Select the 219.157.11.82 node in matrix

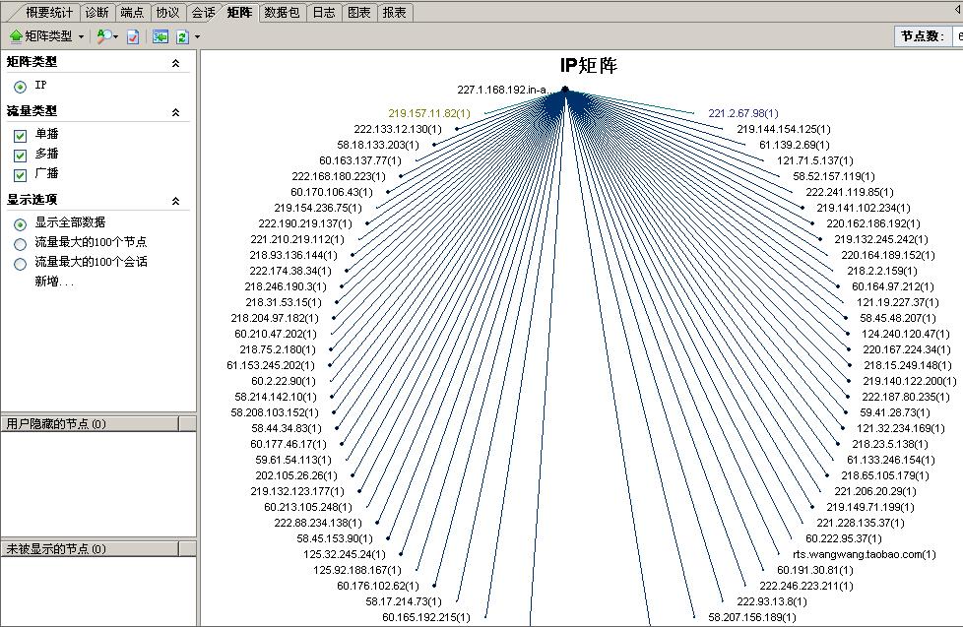[x=428, y=113]
